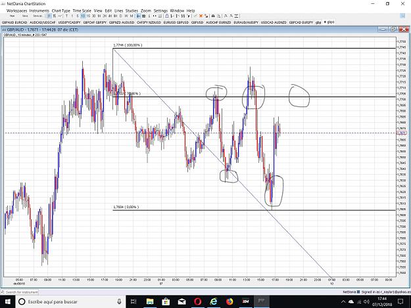Select the line chart type icon

[x=60, y=16]
